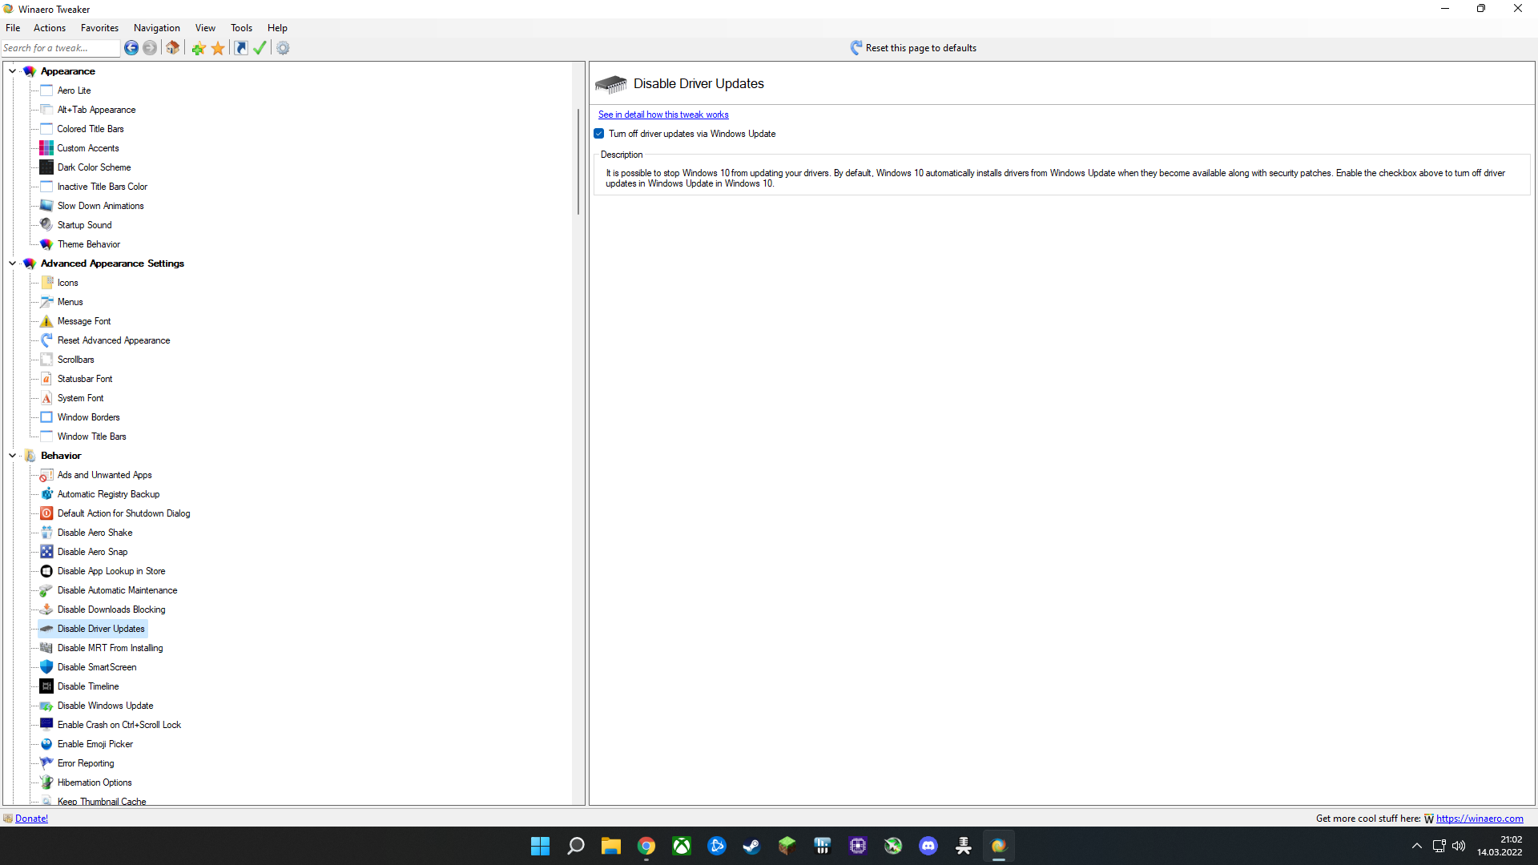Click the left tree panel vertical scrollbar
Image resolution: width=1538 pixels, height=865 pixels.
tap(578, 160)
